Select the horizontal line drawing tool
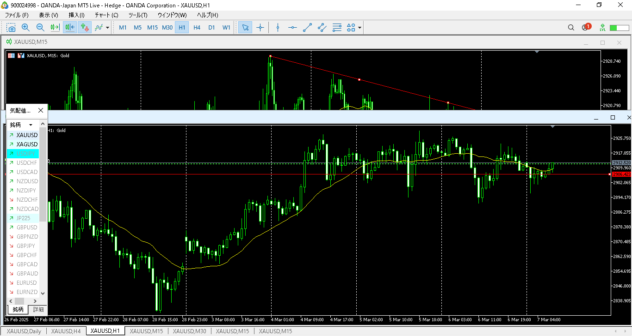 click(x=292, y=27)
